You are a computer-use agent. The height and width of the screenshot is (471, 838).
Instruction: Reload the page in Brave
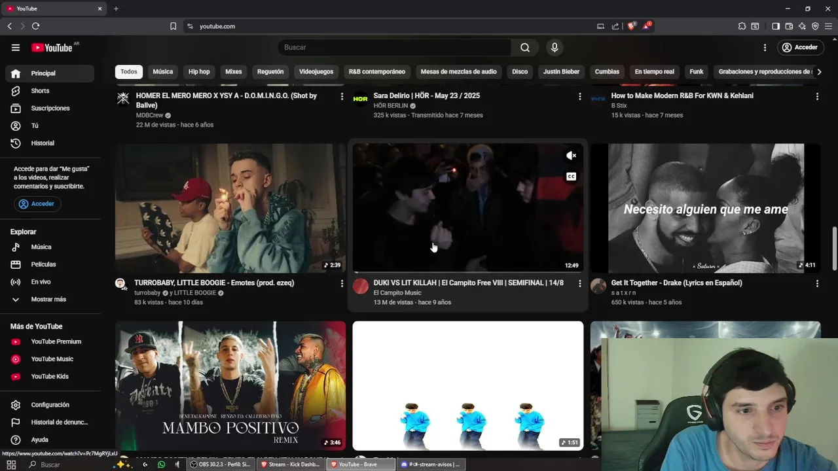pyautogui.click(x=35, y=26)
